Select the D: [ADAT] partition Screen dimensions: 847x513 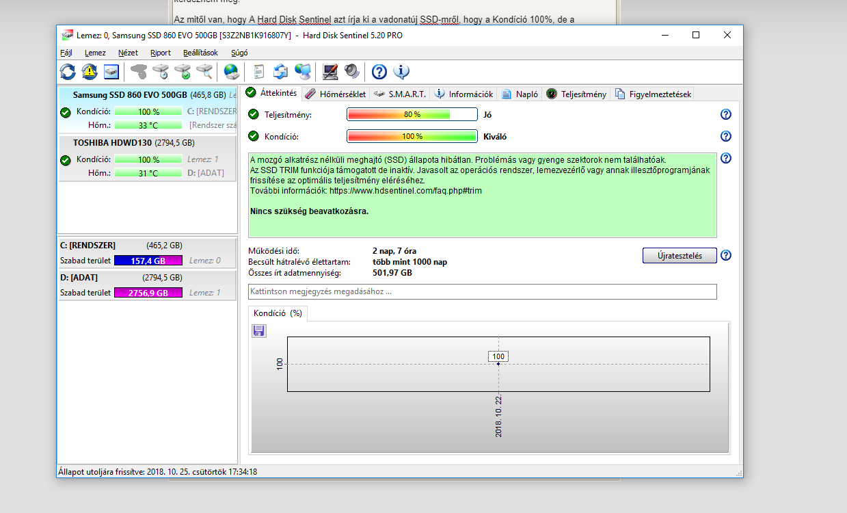(x=148, y=285)
